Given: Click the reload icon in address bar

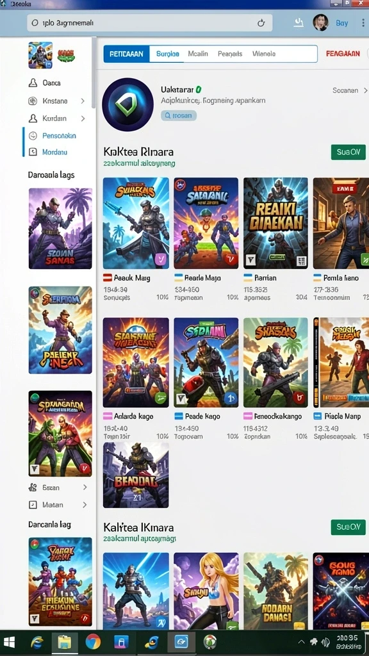Looking at the screenshot, I should tap(261, 23).
